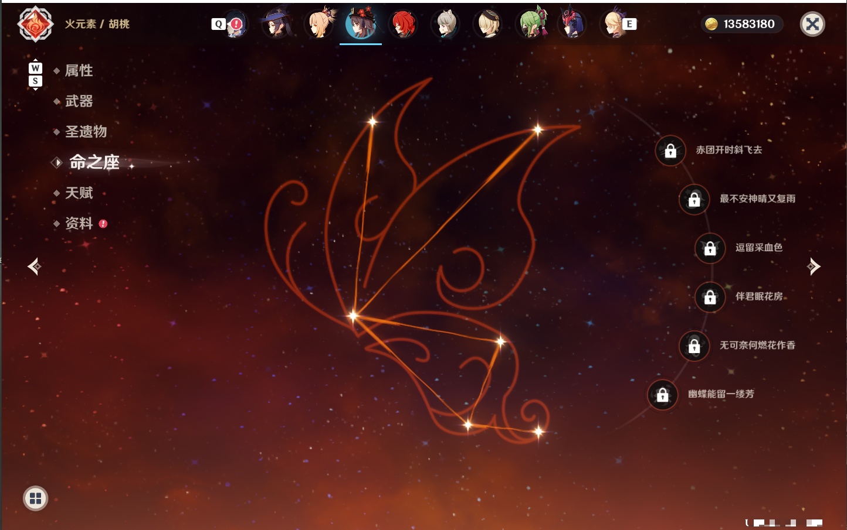The width and height of the screenshot is (847, 530).
Task: Click the red alert badge beside 资料
Action: pyautogui.click(x=103, y=224)
